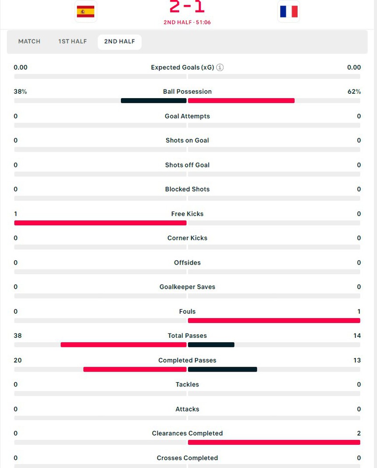Image resolution: width=377 pixels, height=468 pixels.
Task: Click the France flag icon
Action: pyautogui.click(x=288, y=11)
